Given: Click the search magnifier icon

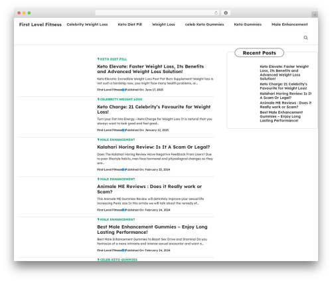Looking at the screenshot, I should coord(305,38).
